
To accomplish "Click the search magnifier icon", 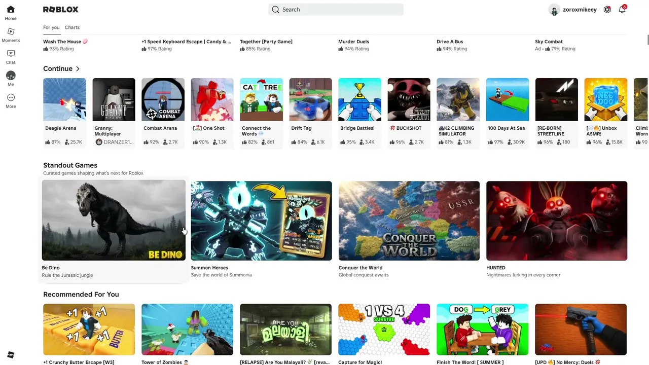I will pyautogui.click(x=275, y=10).
